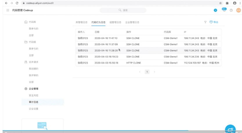Click the 企业管理 gear icon in sidebar
The image size is (242, 133).
point(26,89)
